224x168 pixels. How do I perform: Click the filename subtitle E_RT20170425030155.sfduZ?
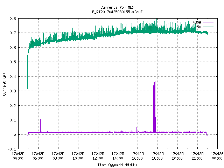117,12
